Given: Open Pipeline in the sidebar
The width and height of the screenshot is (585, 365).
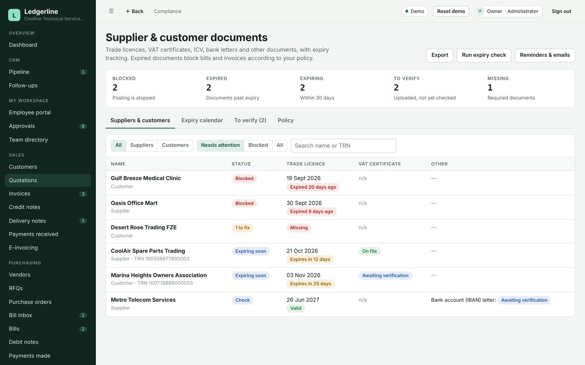Looking at the screenshot, I should tap(48, 72).
